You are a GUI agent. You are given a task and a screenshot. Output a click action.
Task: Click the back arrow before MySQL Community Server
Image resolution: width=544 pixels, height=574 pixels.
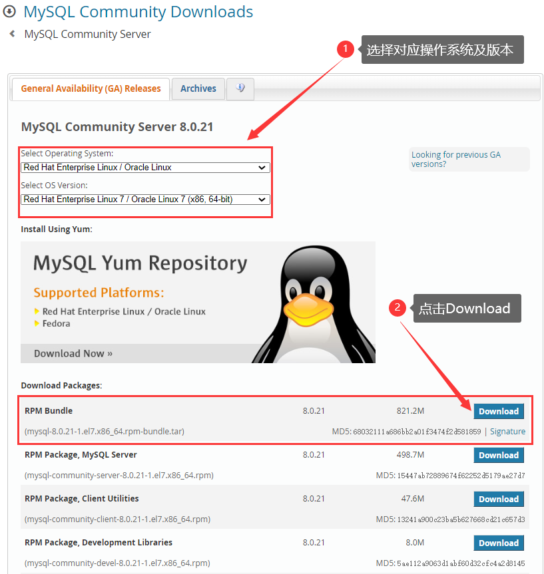pos(13,34)
